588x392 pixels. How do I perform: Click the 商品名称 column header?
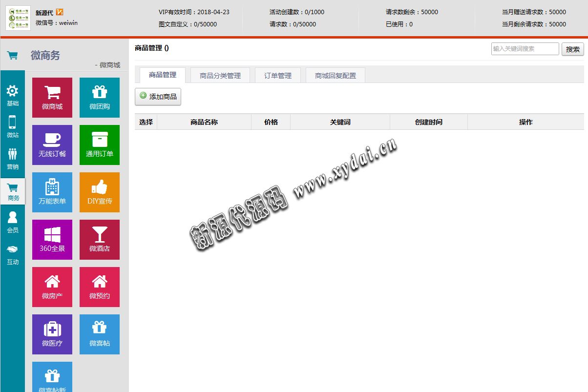pos(204,122)
